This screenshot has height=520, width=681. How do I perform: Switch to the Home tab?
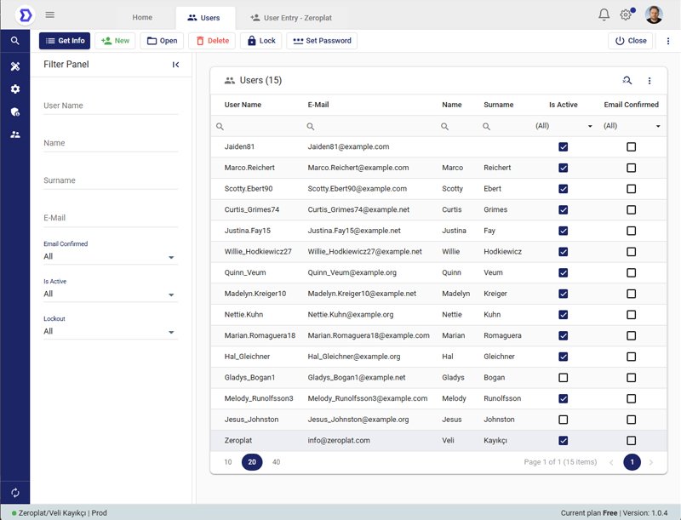(x=142, y=17)
